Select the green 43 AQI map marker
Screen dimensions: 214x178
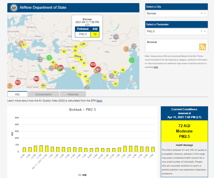131,60
